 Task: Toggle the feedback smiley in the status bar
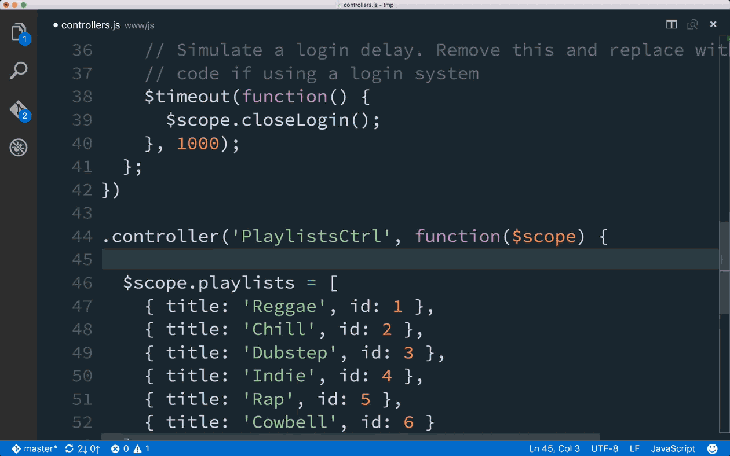coord(713,448)
